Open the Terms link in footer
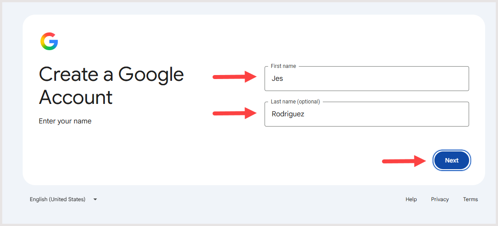Screen dimensions: 498x226 470,199
